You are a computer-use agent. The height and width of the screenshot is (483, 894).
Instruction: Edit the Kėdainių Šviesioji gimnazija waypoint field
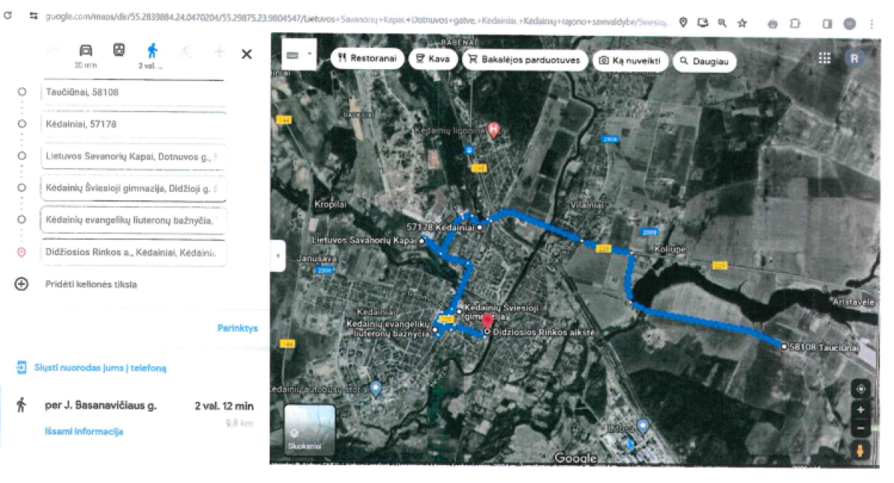pos(134,188)
